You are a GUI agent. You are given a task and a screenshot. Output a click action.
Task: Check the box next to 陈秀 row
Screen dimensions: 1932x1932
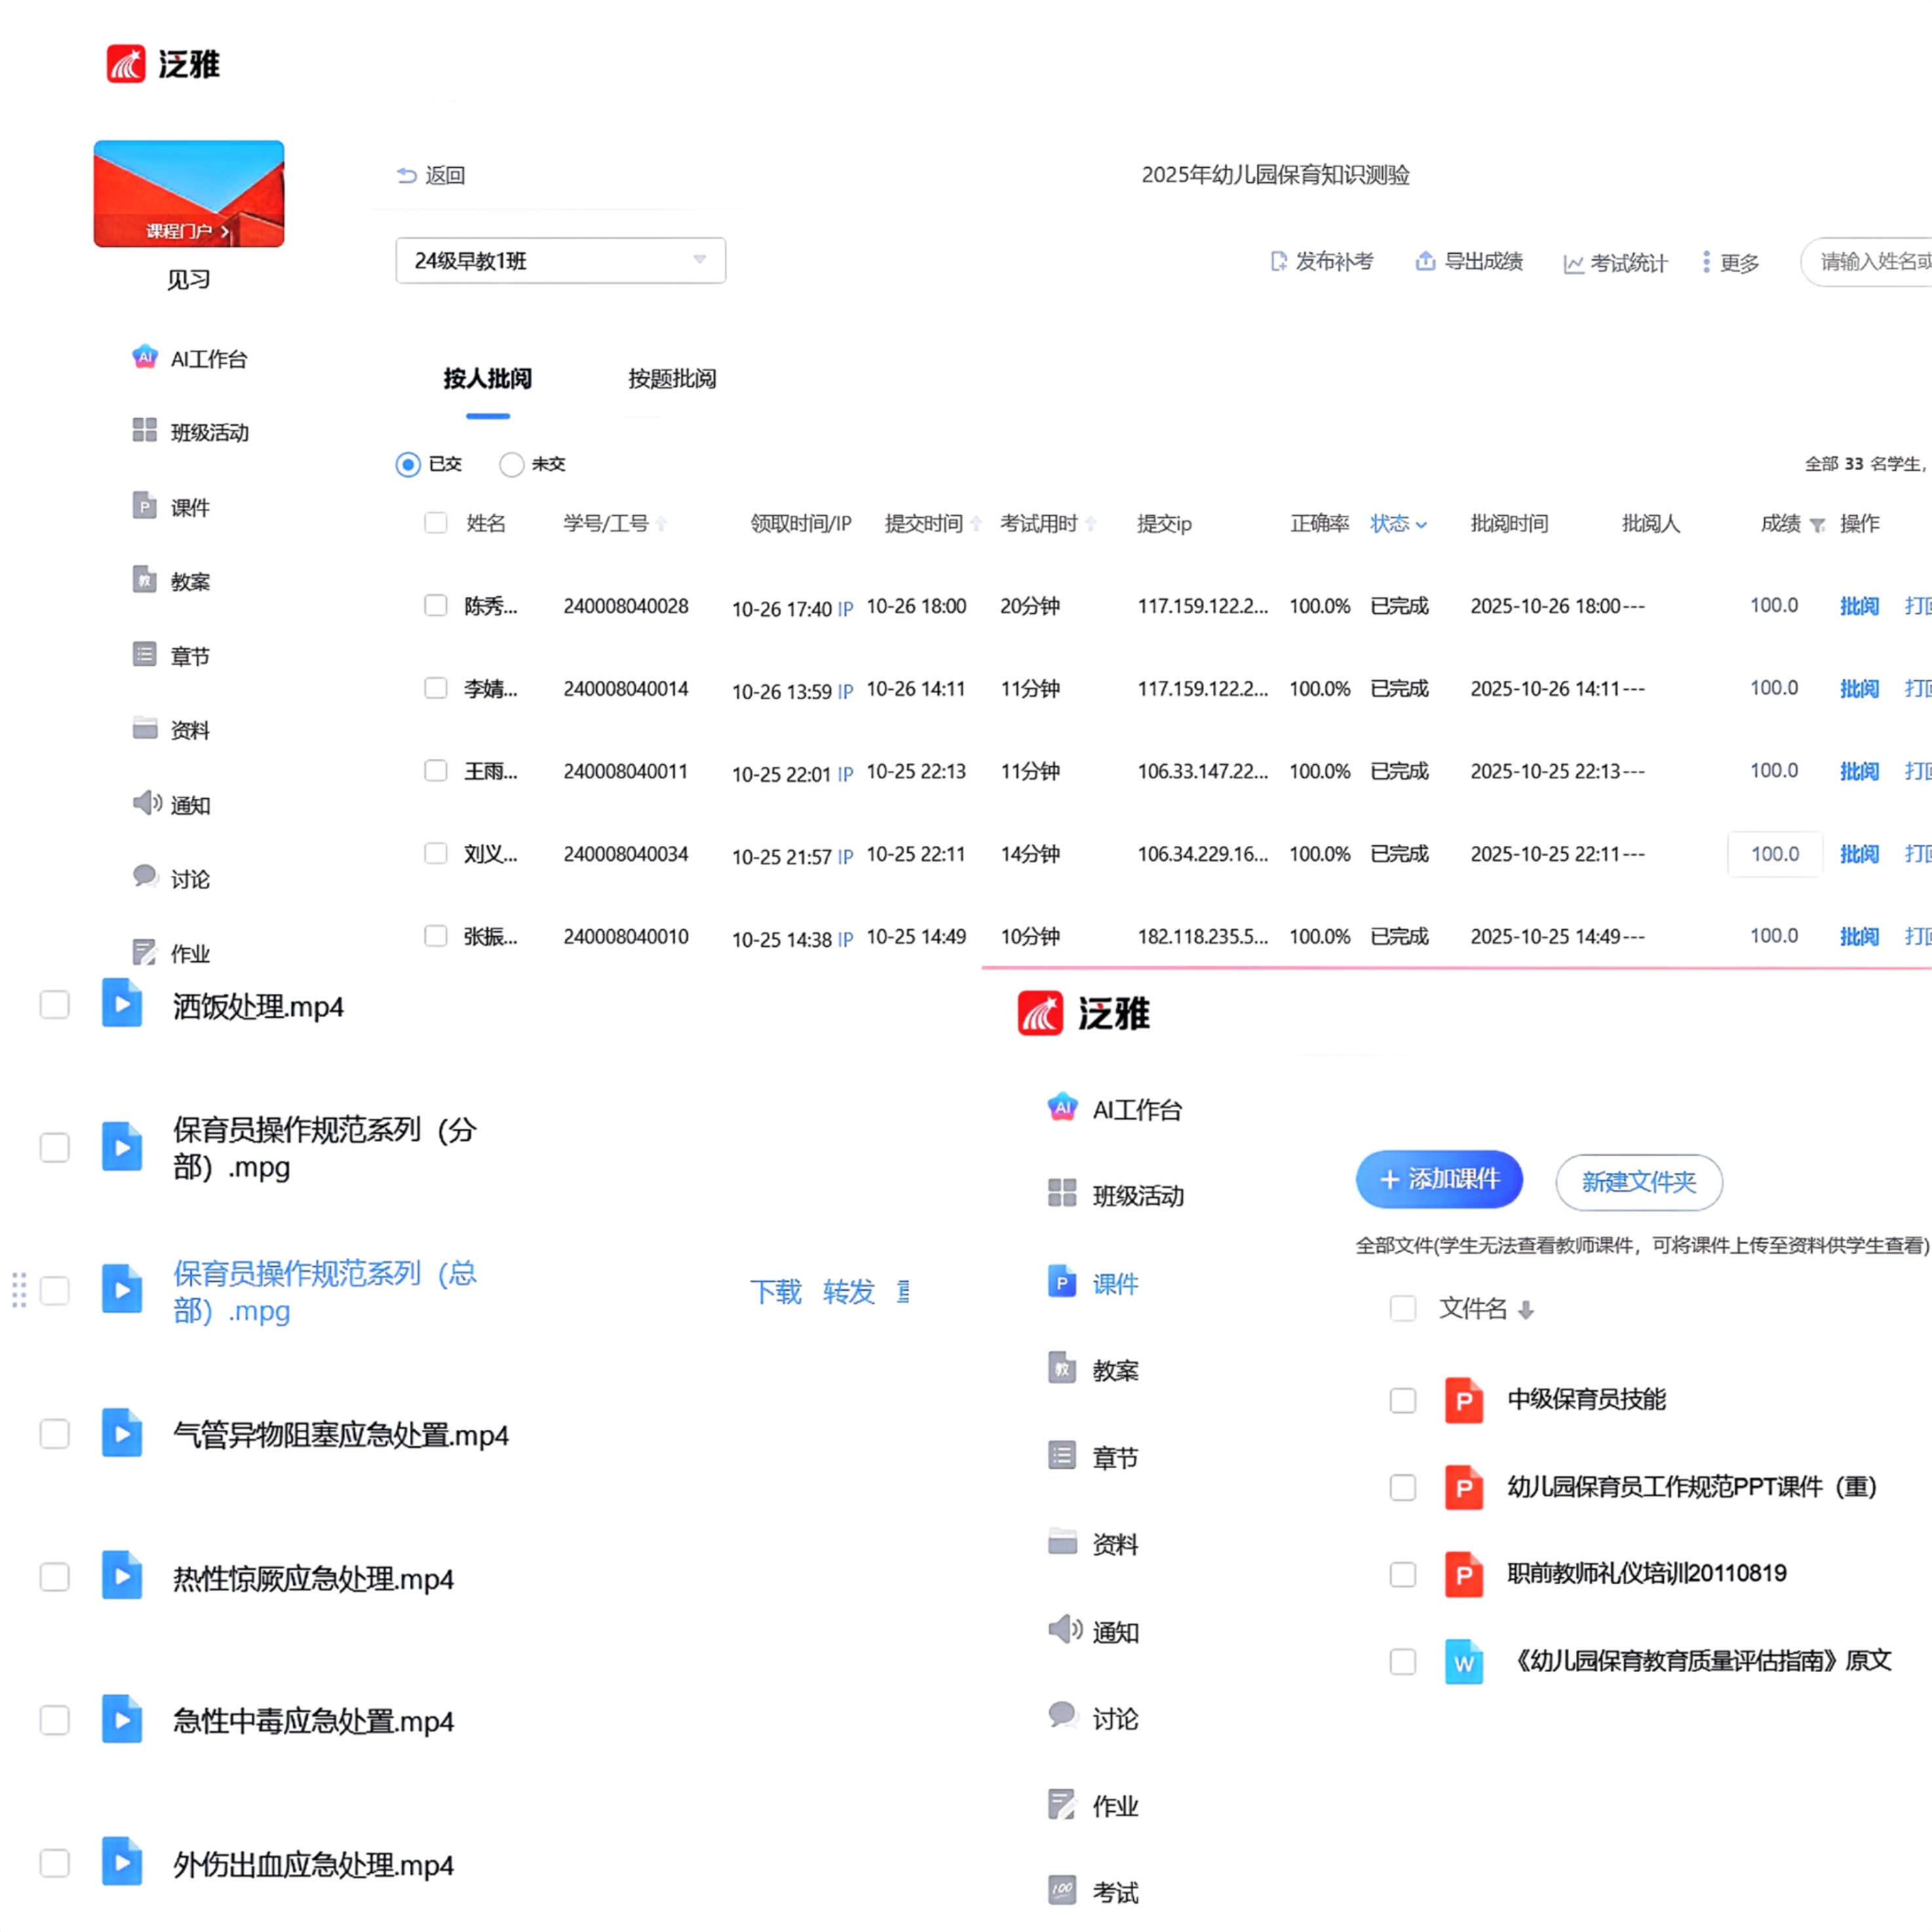point(435,605)
